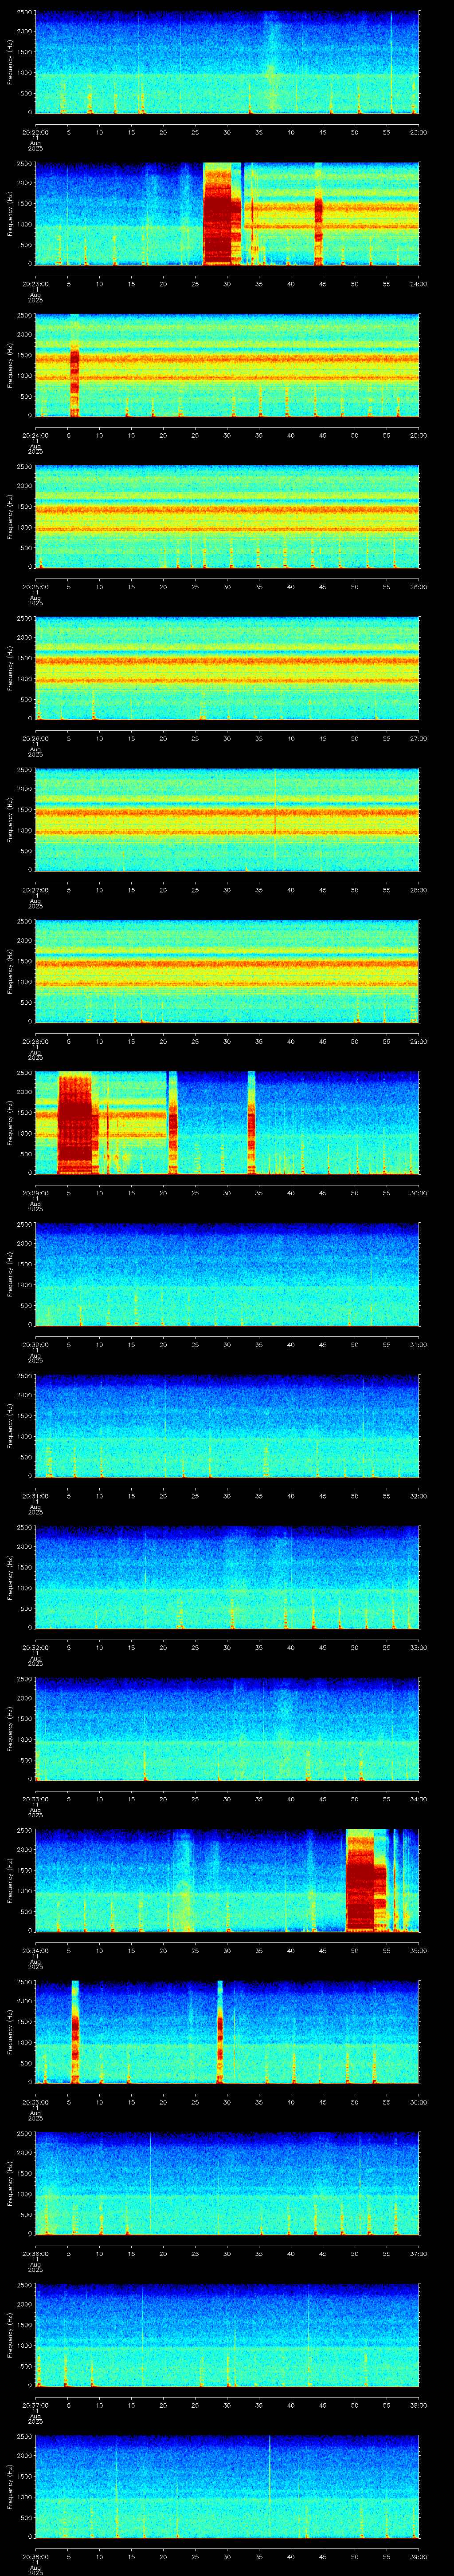Click the spectrogram panel starting at 20:30:00
This screenshot has width=454, height=2576.
click(227, 1274)
